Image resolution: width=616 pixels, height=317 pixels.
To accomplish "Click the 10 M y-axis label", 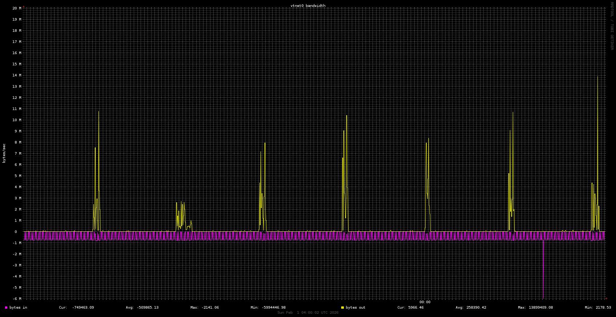I will tap(17, 120).
